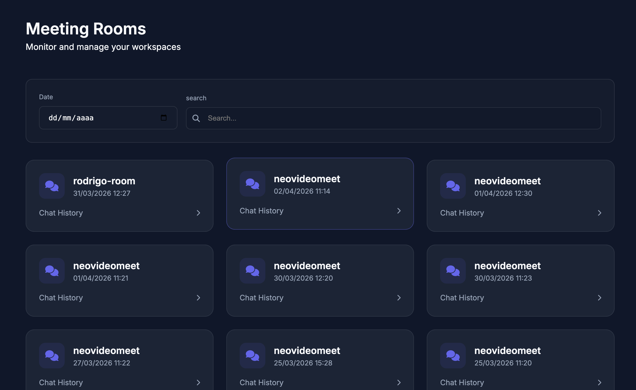Click 'Monitor and manage your workspaces' subtitle
Screen dimensions: 636x390
click(103, 47)
